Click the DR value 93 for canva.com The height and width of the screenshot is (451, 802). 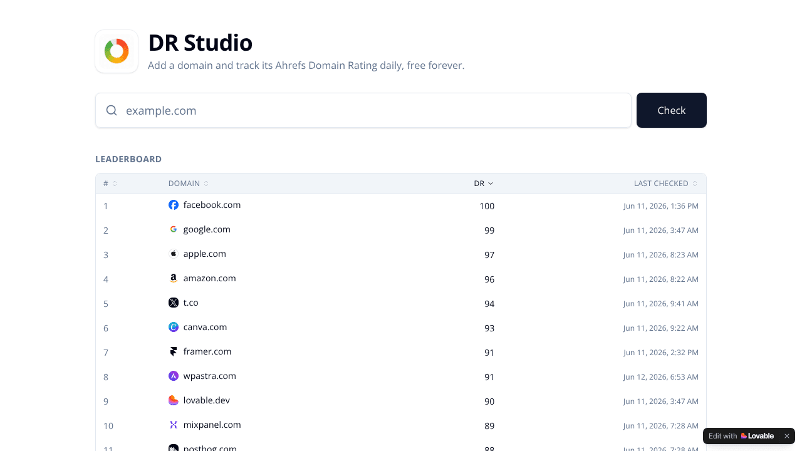tap(489, 328)
